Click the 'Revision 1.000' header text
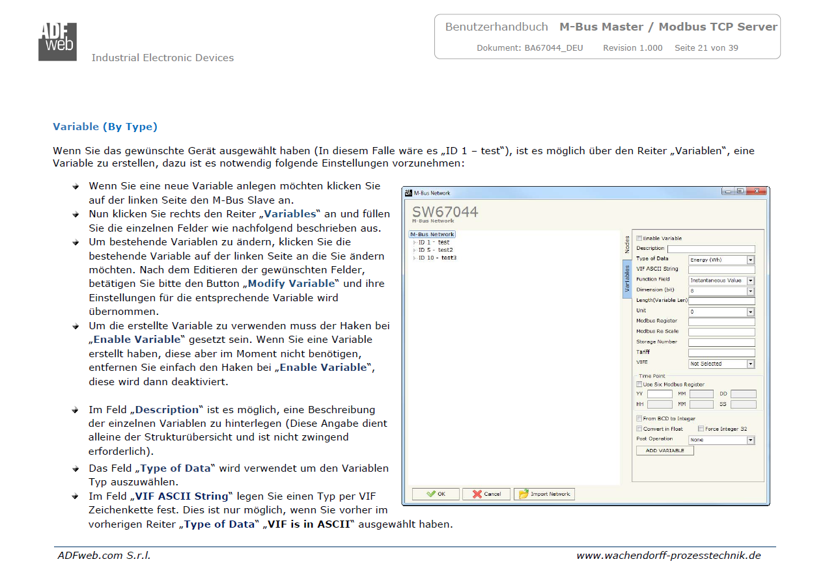Image resolution: width=825 pixels, height=568 pixels. 633,48
